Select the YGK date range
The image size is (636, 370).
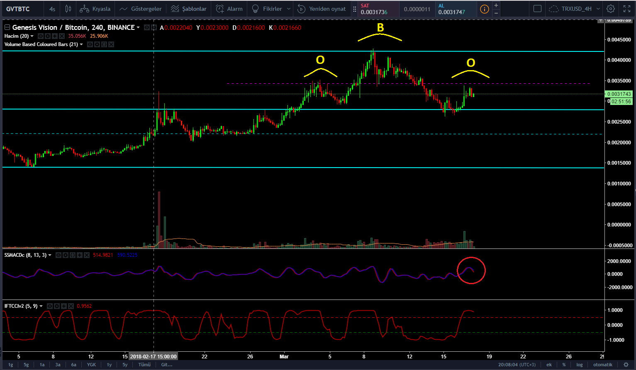tap(91, 365)
